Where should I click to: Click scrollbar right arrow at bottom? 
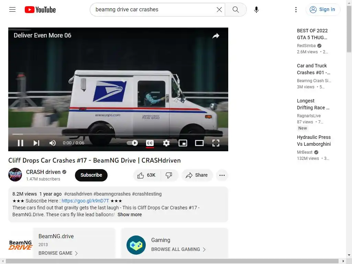(343, 261)
